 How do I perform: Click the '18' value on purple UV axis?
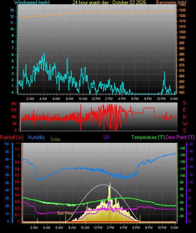pyautogui.click(x=191, y=151)
